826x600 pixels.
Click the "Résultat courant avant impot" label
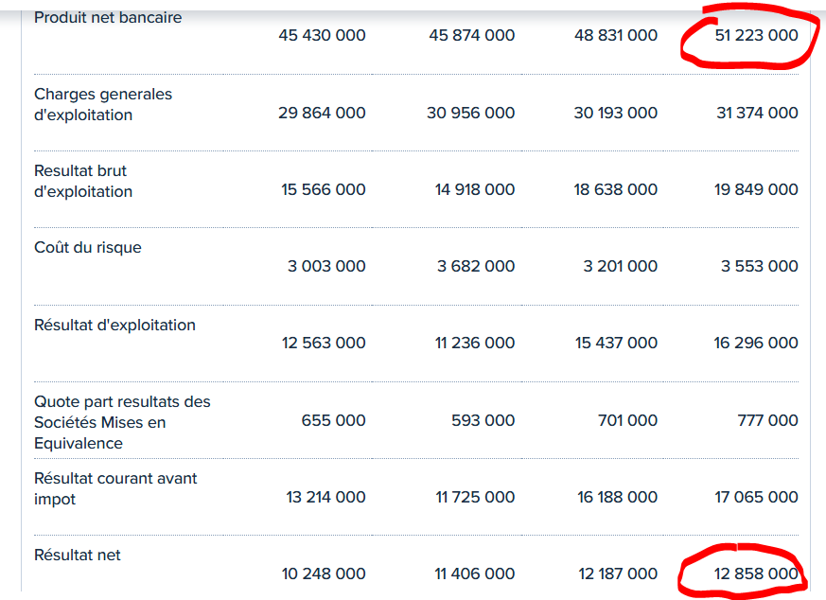115,488
